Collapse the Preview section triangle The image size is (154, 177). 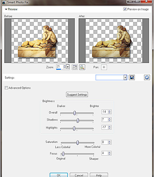(x=6, y=9)
